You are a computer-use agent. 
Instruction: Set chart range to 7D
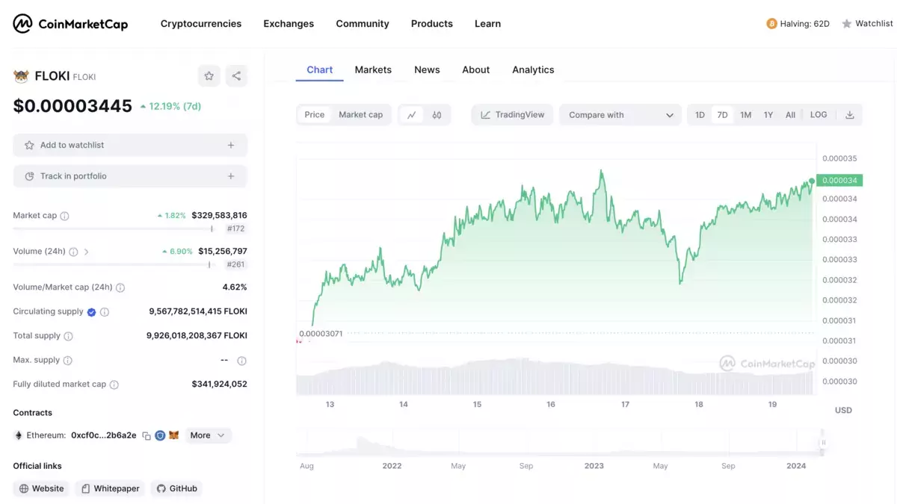pyautogui.click(x=722, y=115)
